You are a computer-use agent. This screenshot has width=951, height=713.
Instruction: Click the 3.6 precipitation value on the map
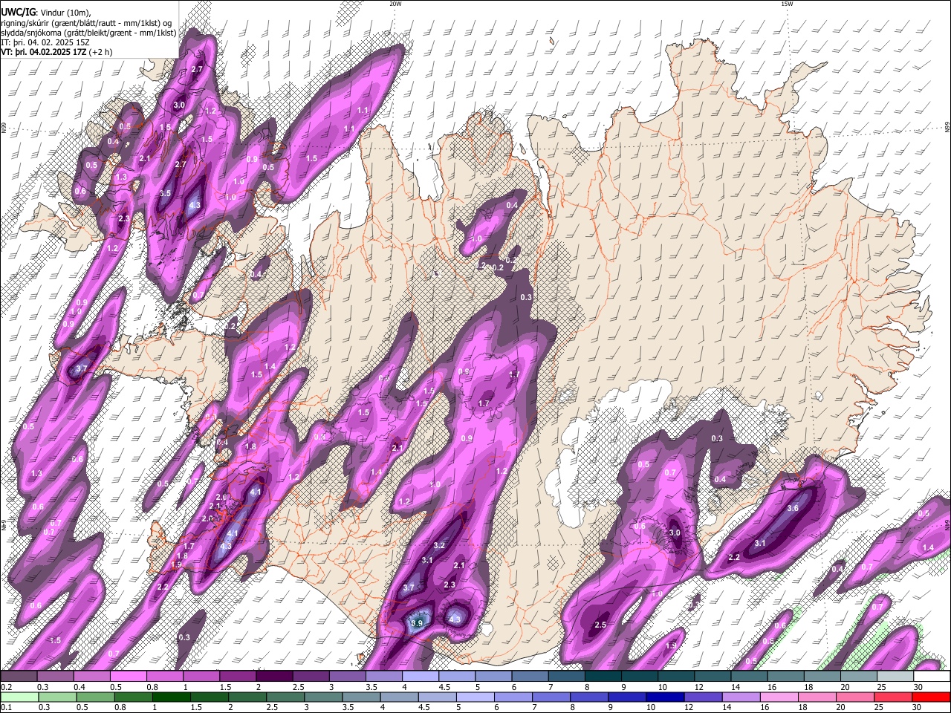tap(793, 508)
